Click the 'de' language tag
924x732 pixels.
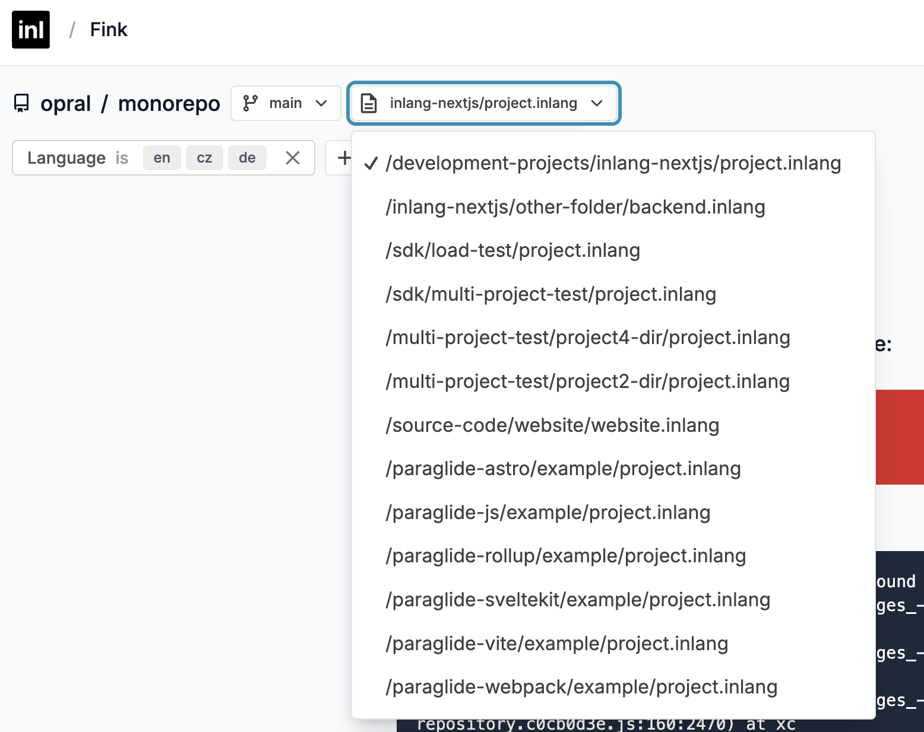pos(247,158)
